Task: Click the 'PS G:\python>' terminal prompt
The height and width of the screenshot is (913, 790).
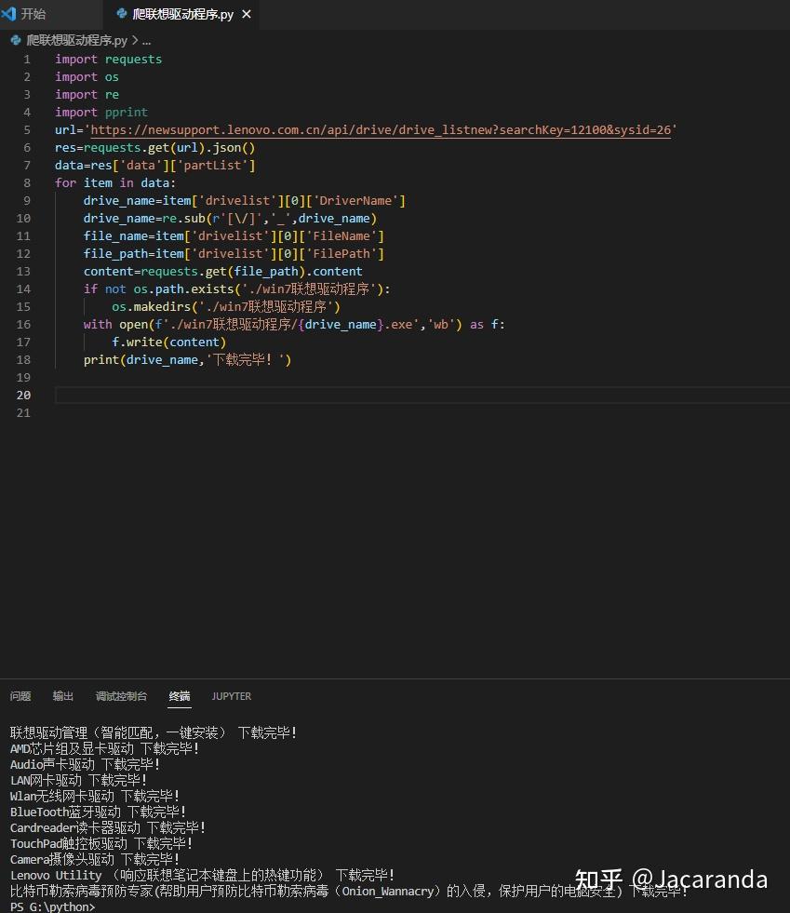Action: pos(52,906)
